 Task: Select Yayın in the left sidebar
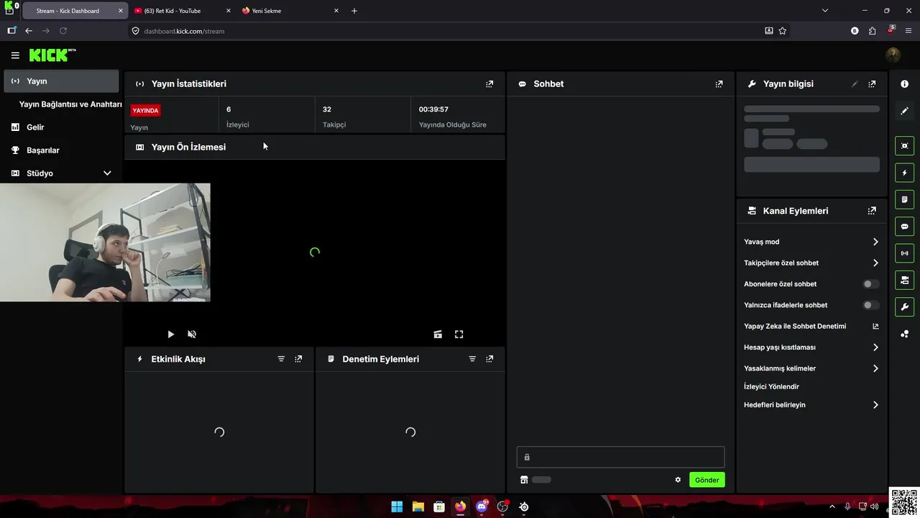coord(61,81)
